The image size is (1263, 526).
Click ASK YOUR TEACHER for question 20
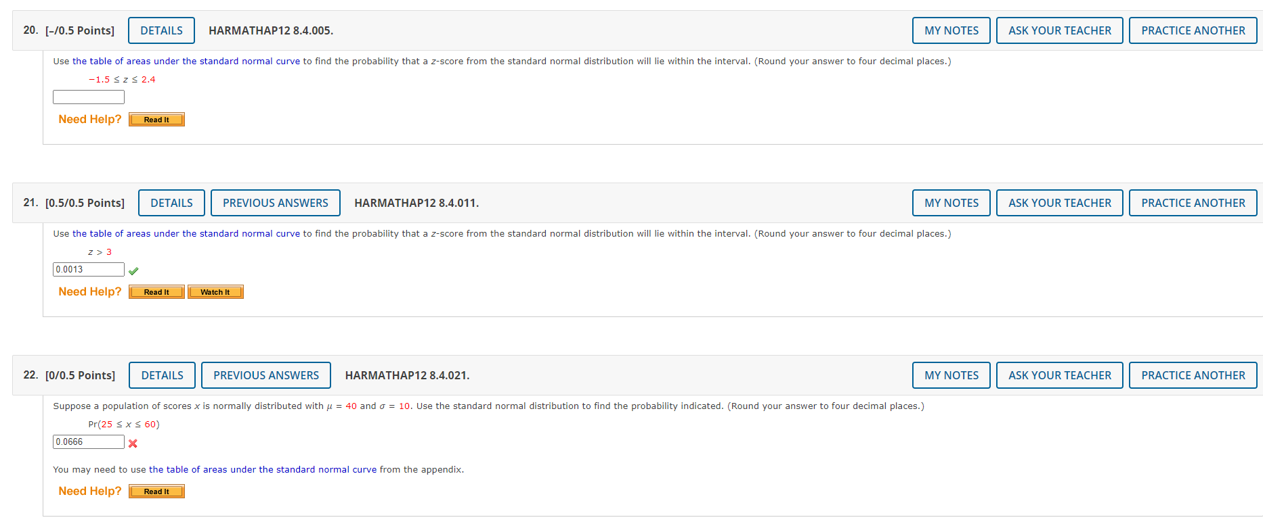coord(1059,30)
